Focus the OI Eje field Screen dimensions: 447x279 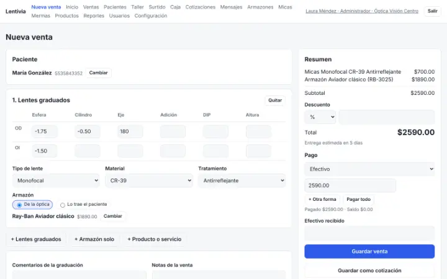130,151
